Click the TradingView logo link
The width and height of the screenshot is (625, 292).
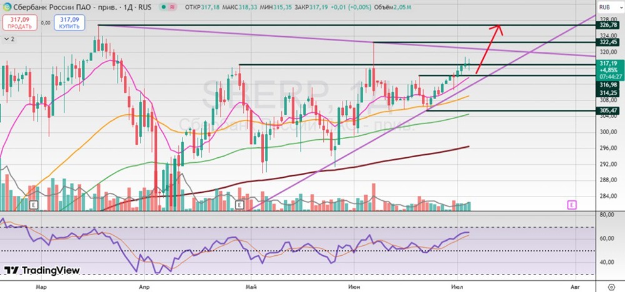point(42,270)
